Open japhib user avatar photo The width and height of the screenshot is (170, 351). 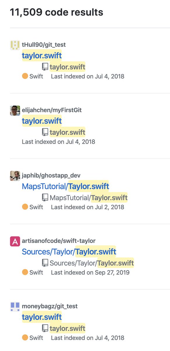[x=15, y=176]
